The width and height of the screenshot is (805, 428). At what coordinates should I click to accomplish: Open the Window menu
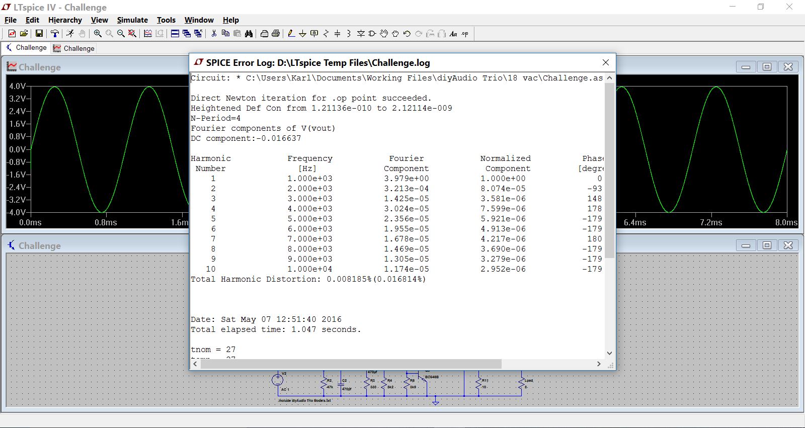(x=199, y=20)
